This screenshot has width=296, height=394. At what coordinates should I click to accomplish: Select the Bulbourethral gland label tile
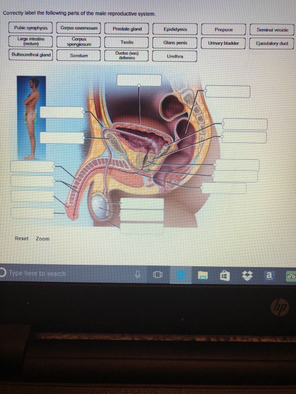[x=30, y=55]
